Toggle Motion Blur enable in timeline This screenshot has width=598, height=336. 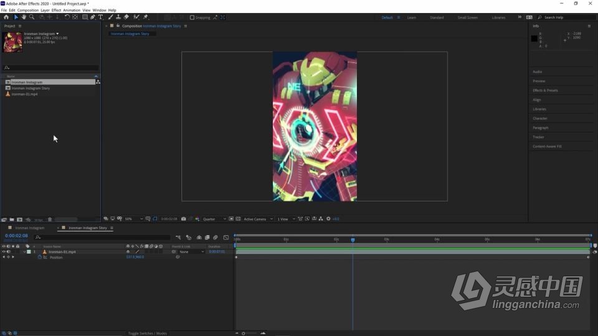click(x=216, y=237)
